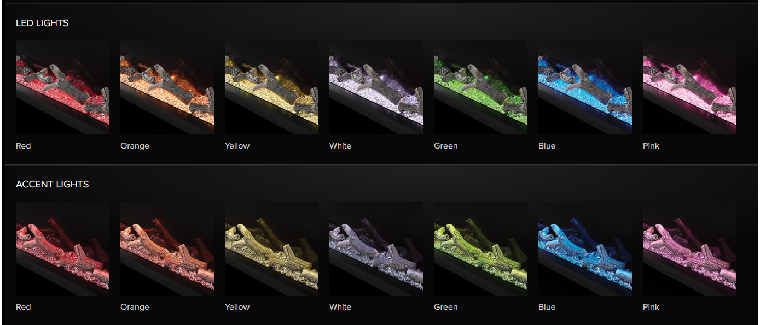The image size is (760, 325).
Task: Open the White LED lights thumbnail
Action: coord(376,87)
